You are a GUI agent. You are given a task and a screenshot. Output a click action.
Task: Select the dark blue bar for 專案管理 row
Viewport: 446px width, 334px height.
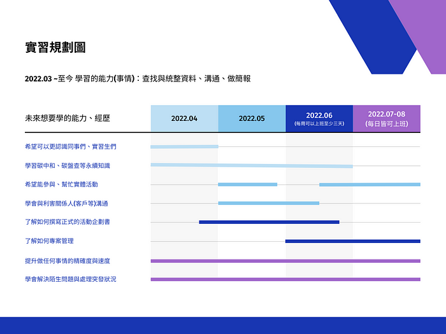tap(353, 241)
